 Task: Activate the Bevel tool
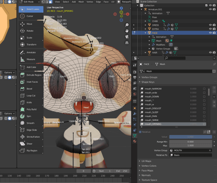(x=31, y=89)
